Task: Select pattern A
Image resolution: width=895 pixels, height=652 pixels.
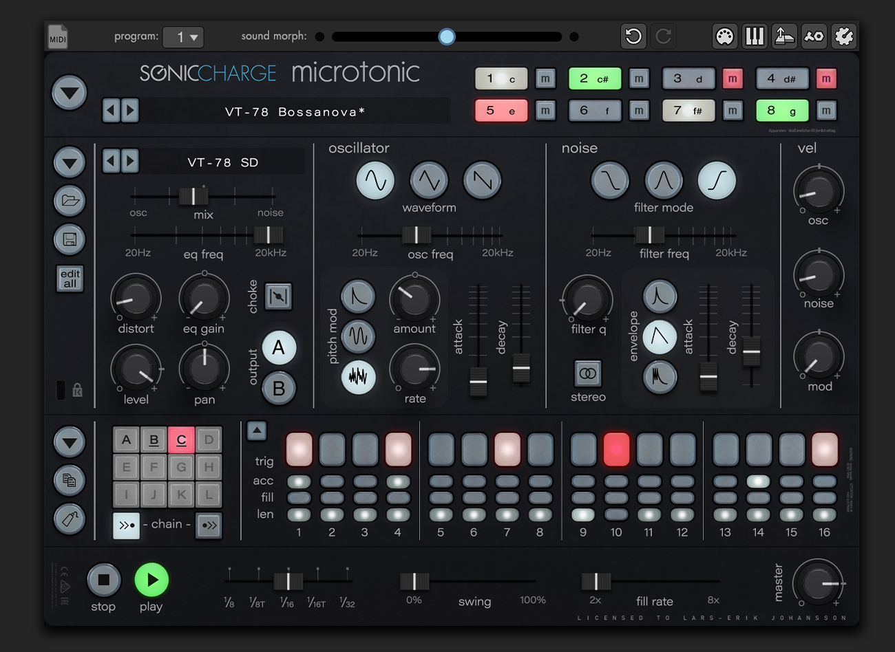Action: click(x=126, y=439)
